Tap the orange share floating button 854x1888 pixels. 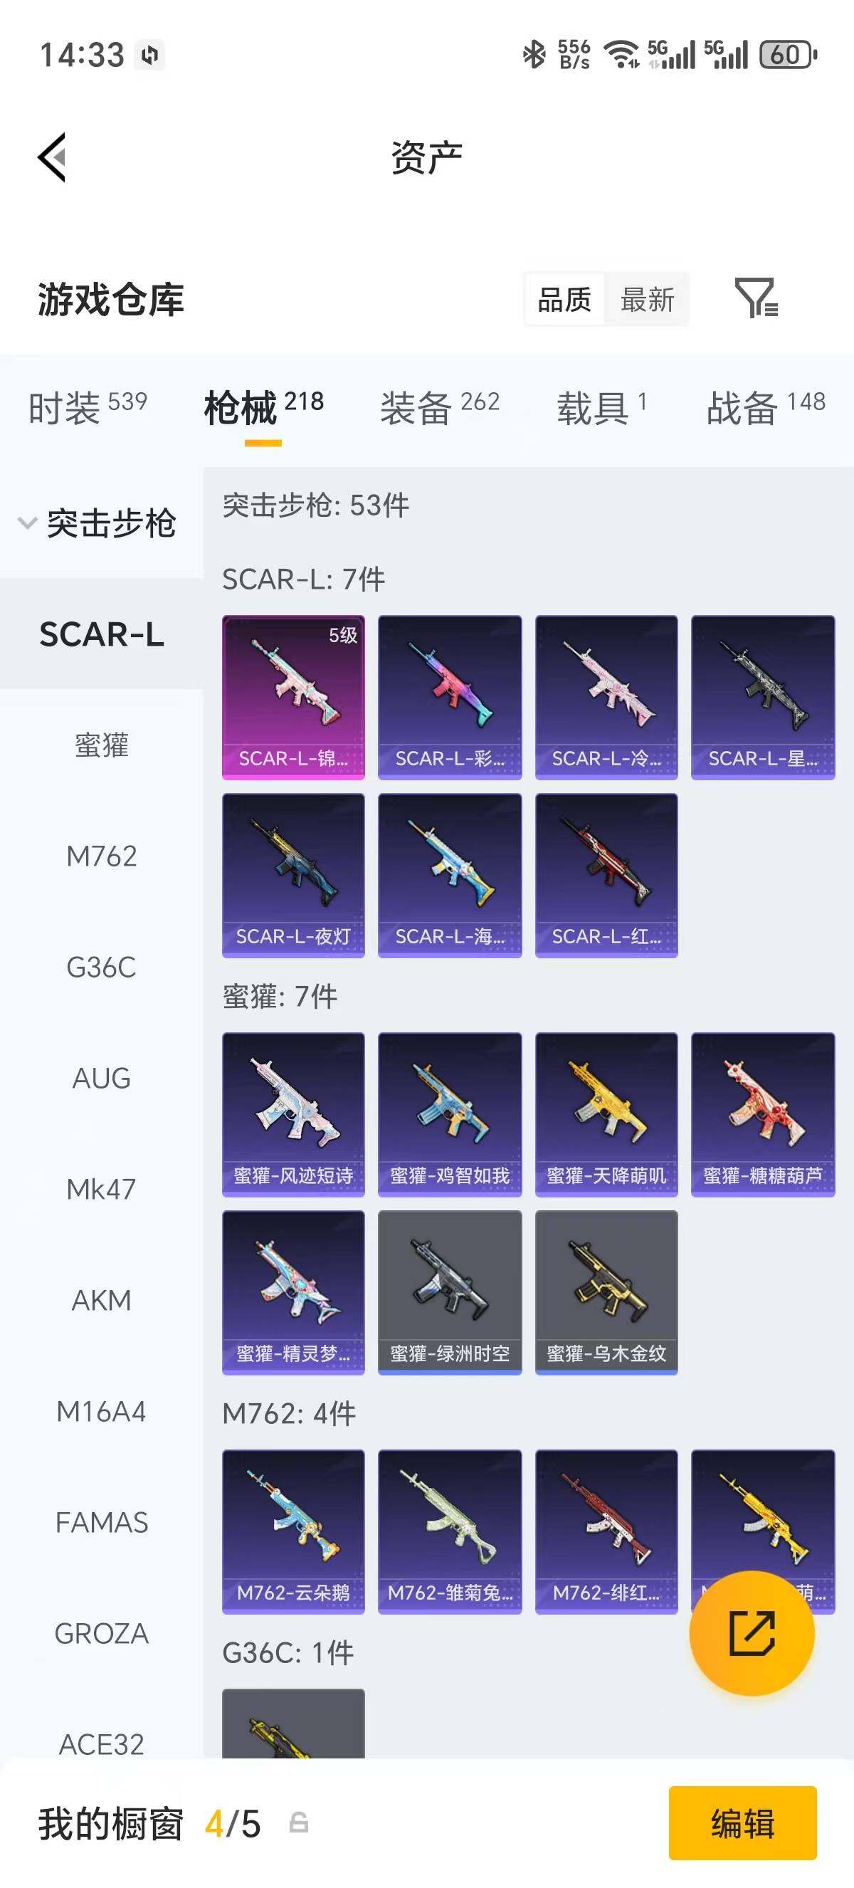click(x=752, y=1633)
